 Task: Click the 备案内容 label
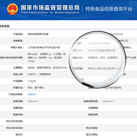click(18, 115)
